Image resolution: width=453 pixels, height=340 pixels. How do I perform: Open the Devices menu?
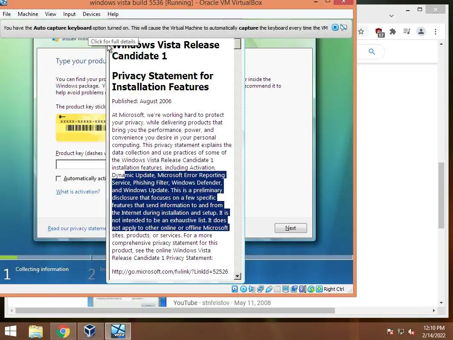92,14
